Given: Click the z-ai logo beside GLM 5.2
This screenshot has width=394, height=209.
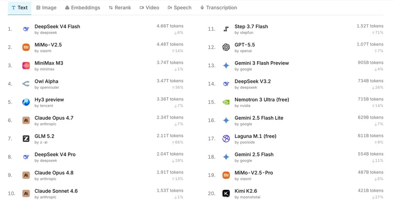Looking at the screenshot, I should [26, 139].
